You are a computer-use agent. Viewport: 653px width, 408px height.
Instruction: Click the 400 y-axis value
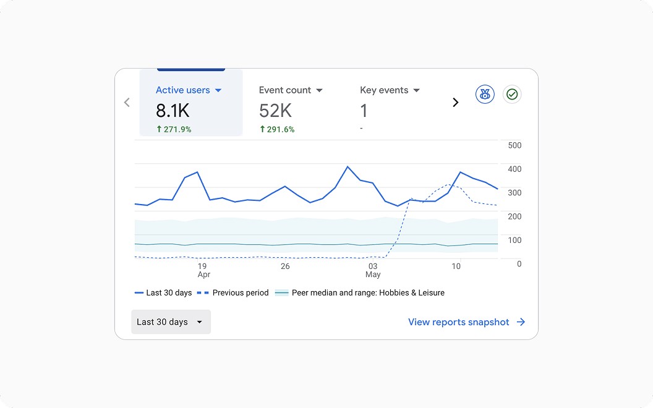(514, 169)
